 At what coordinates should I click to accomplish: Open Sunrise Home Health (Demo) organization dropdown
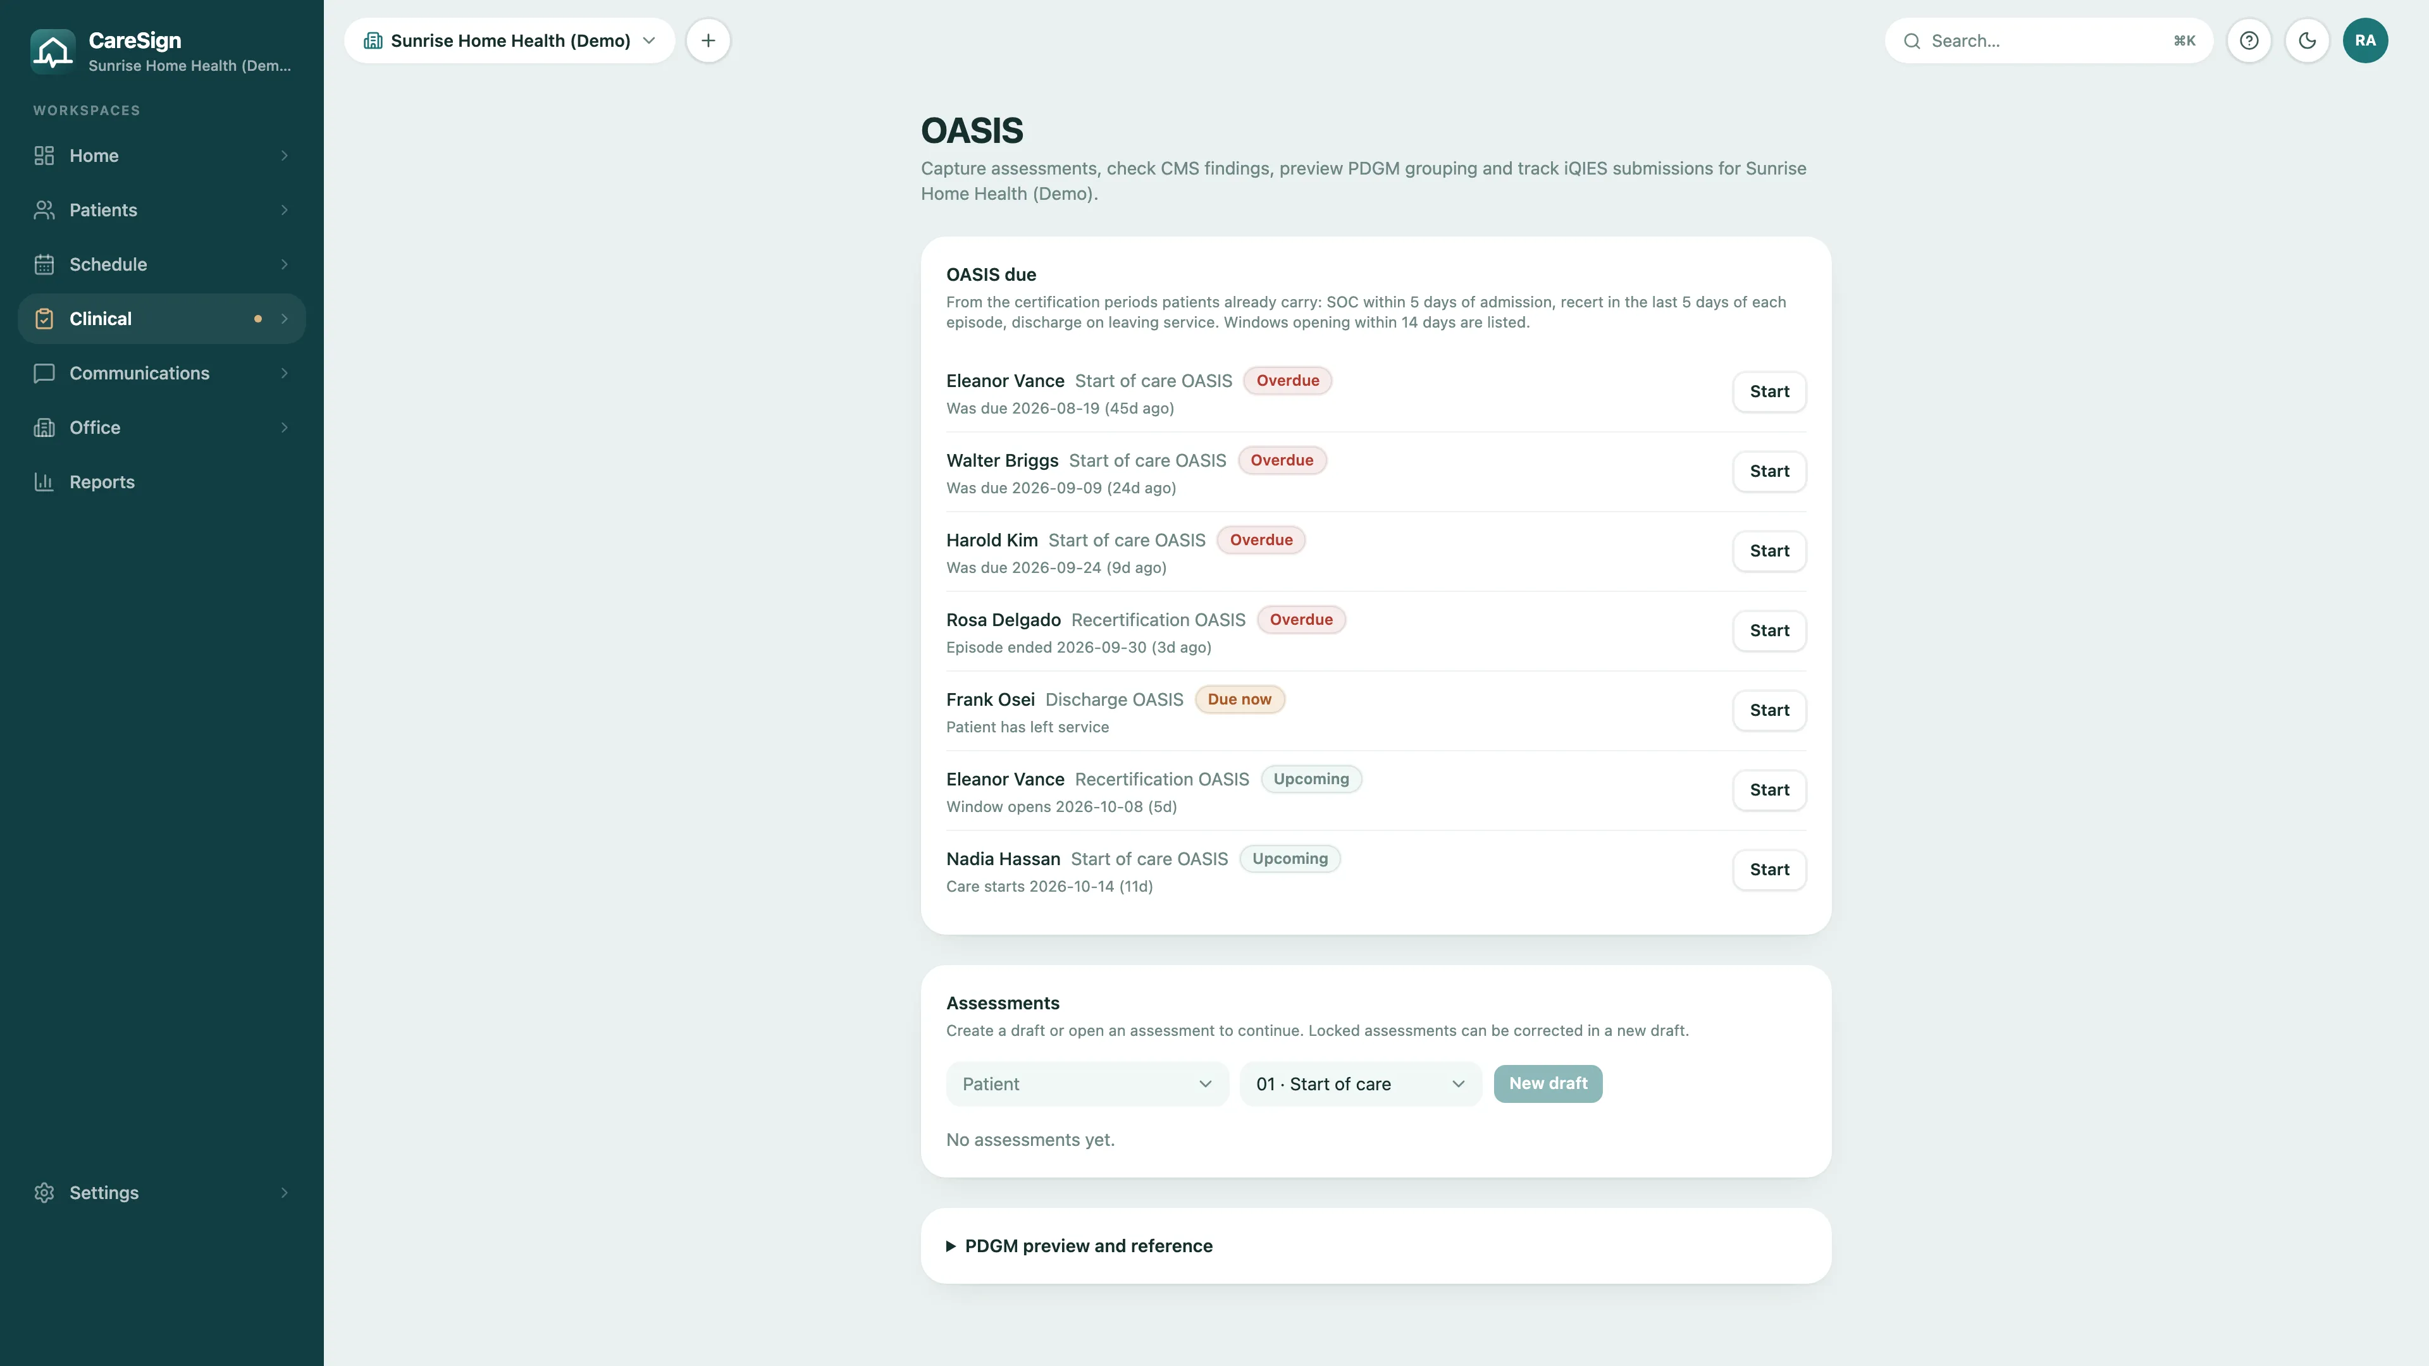click(509, 40)
